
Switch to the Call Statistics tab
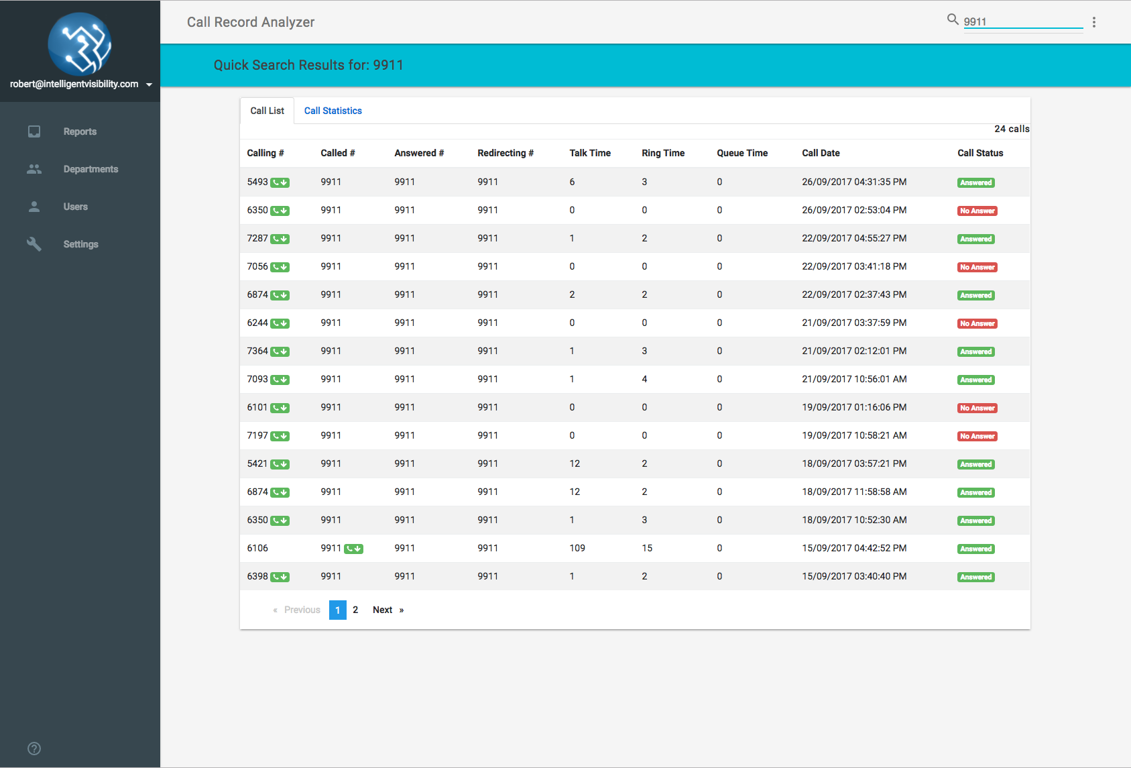click(333, 111)
